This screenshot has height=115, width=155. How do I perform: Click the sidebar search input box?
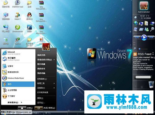pyautogui.click(x=143, y=77)
